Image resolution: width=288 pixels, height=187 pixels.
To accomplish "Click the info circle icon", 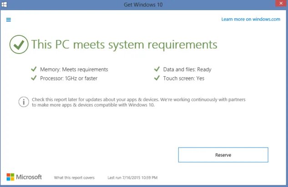I will (x=24, y=102).
